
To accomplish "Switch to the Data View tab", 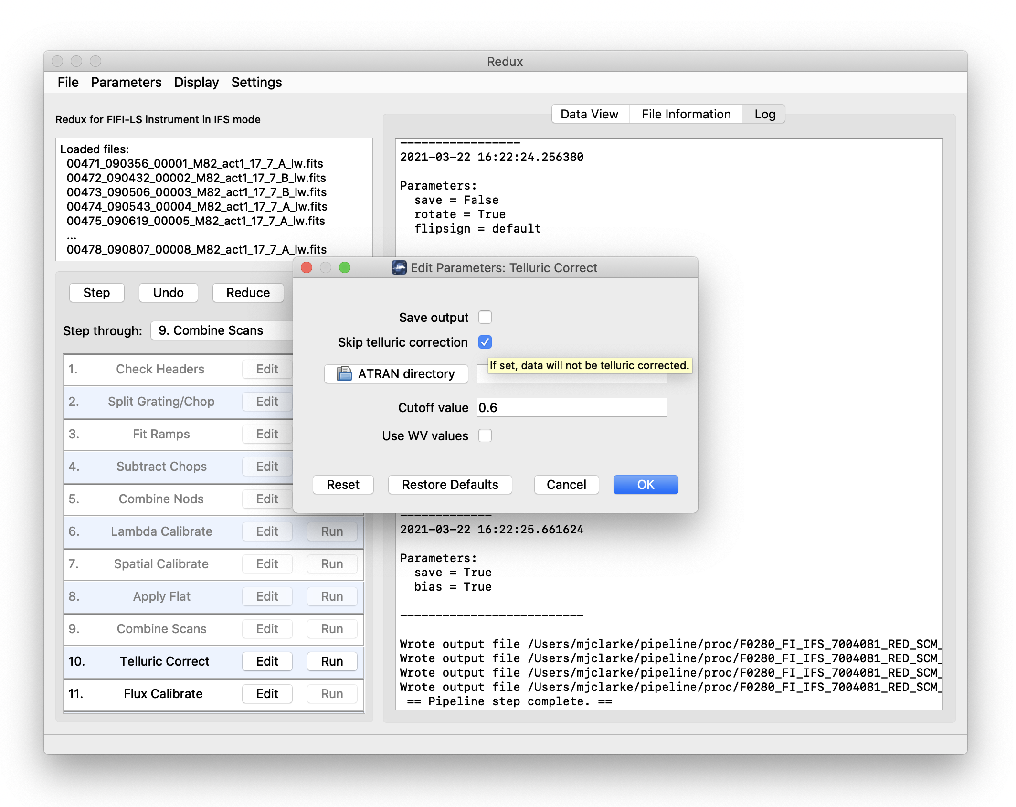I will pyautogui.click(x=589, y=114).
